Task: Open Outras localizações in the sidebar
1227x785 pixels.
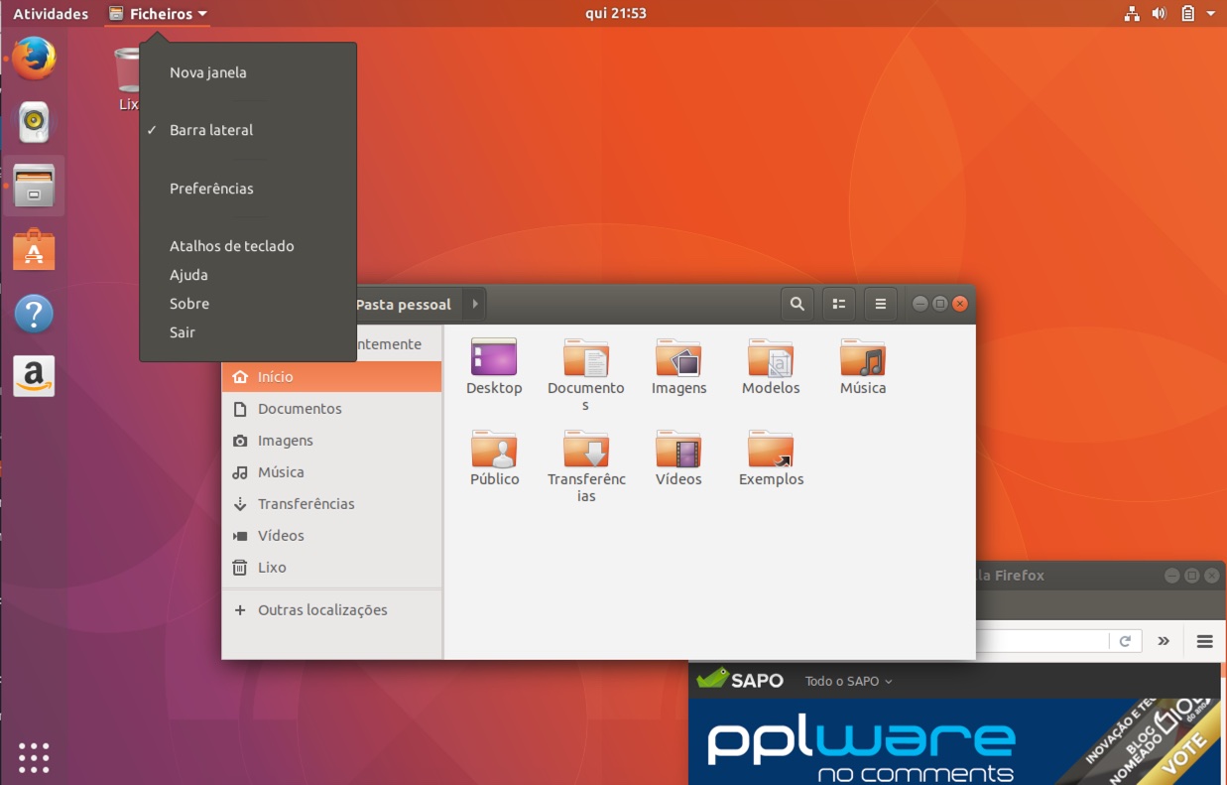Action: point(322,610)
